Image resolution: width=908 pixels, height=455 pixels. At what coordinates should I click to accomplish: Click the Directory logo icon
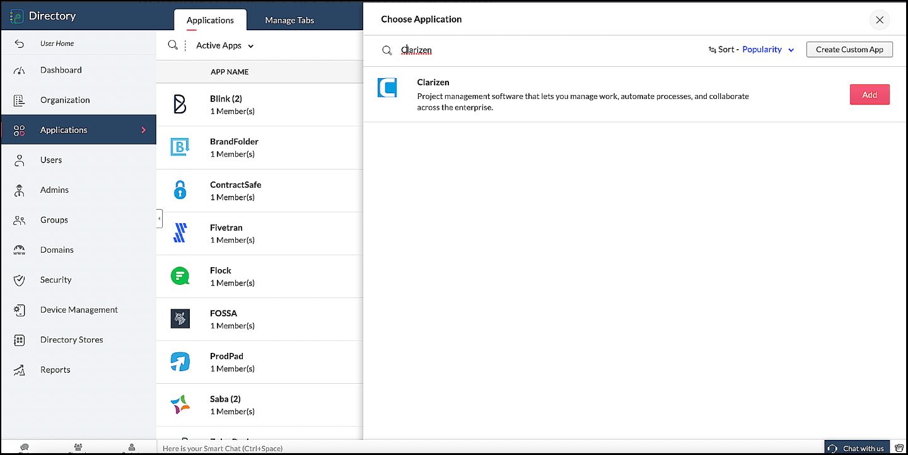pyautogui.click(x=16, y=16)
